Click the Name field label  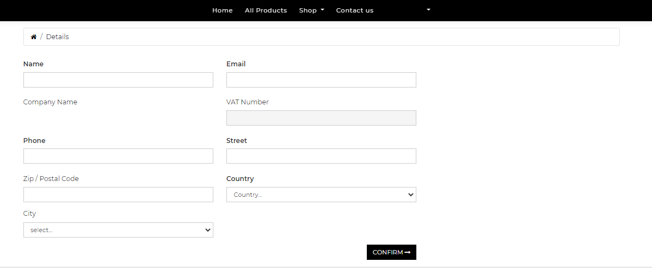tap(33, 64)
